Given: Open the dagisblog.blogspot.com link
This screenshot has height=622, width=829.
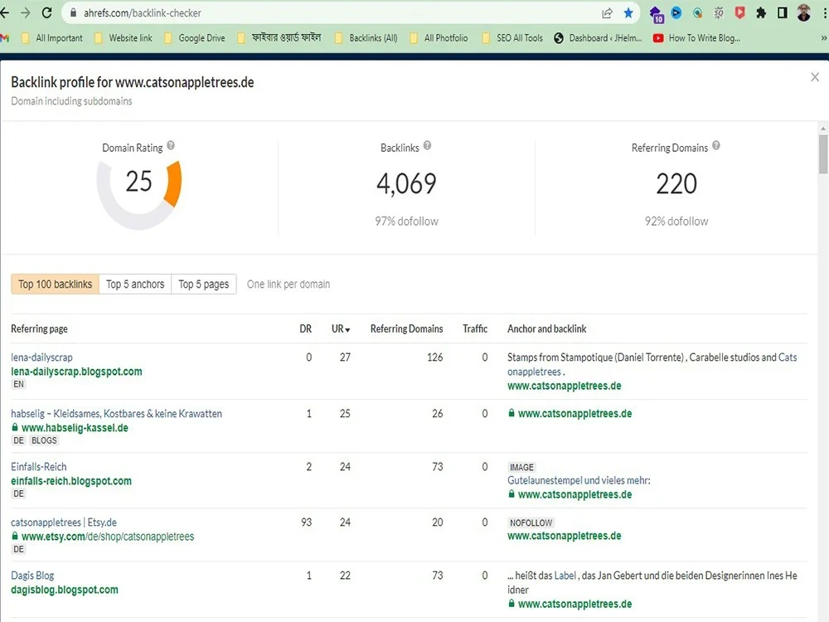Looking at the screenshot, I should tap(65, 590).
